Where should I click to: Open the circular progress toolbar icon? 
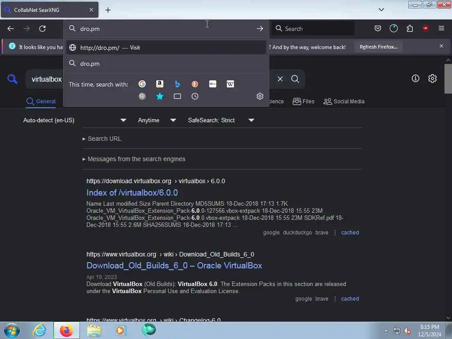(393, 28)
